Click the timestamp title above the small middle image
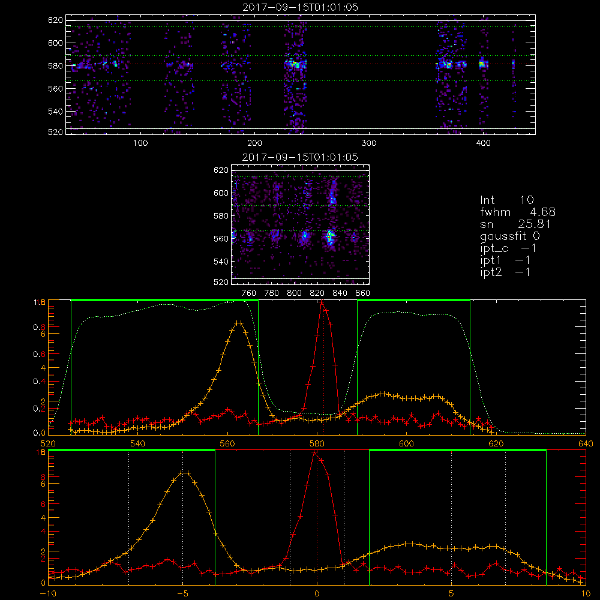This screenshot has width=600, height=600. point(301,157)
